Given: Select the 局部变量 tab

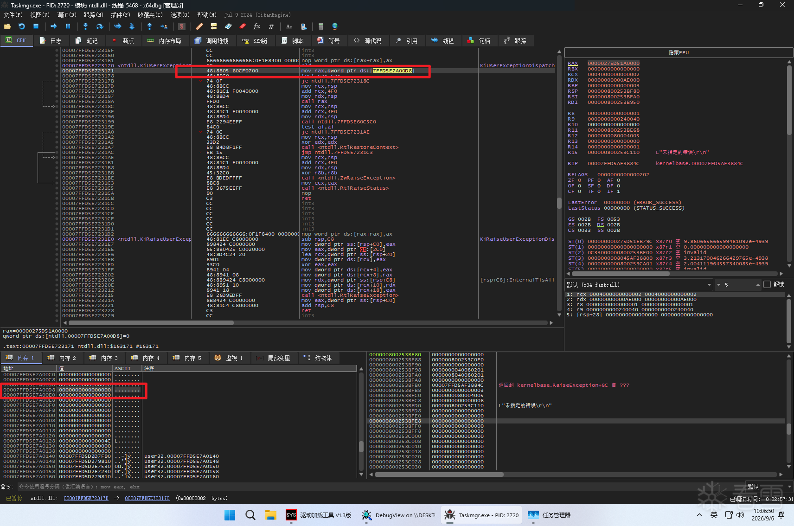Looking at the screenshot, I should point(274,358).
